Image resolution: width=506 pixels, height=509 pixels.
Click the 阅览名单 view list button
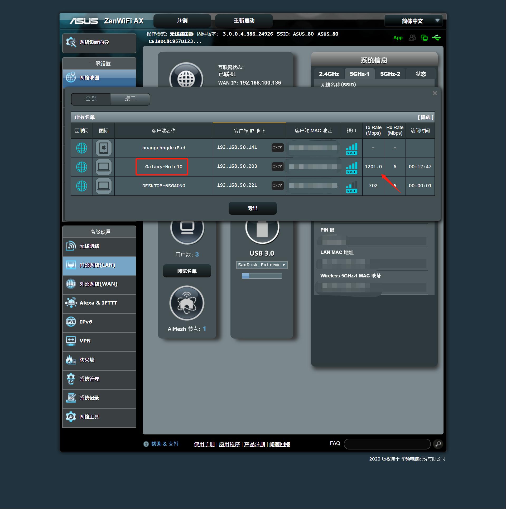tap(187, 271)
